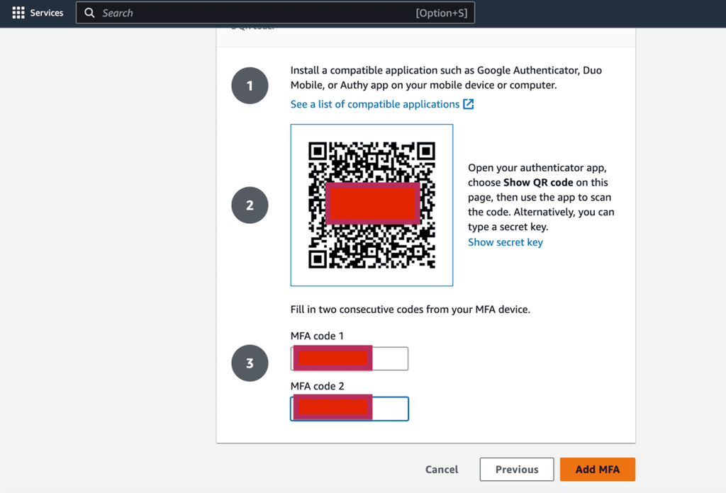This screenshot has height=493, width=726.
Task: Go back with the Previous button
Action: pyautogui.click(x=517, y=469)
